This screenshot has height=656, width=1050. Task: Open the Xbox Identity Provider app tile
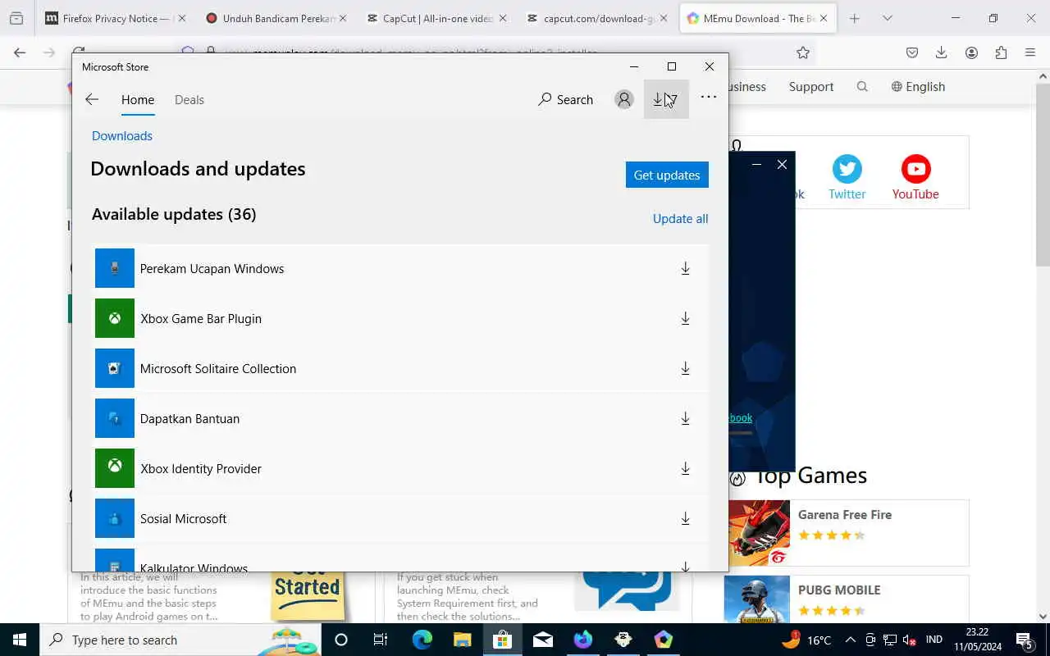click(115, 468)
